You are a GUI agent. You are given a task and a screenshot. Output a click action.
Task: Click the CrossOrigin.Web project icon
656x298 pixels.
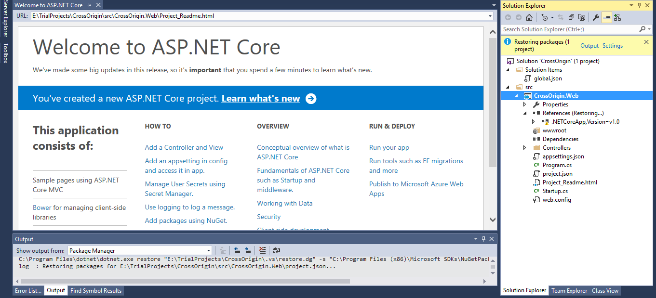pos(528,96)
